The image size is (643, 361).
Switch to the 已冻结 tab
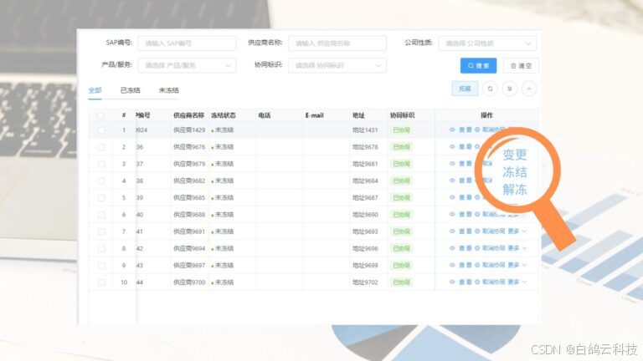pos(130,90)
